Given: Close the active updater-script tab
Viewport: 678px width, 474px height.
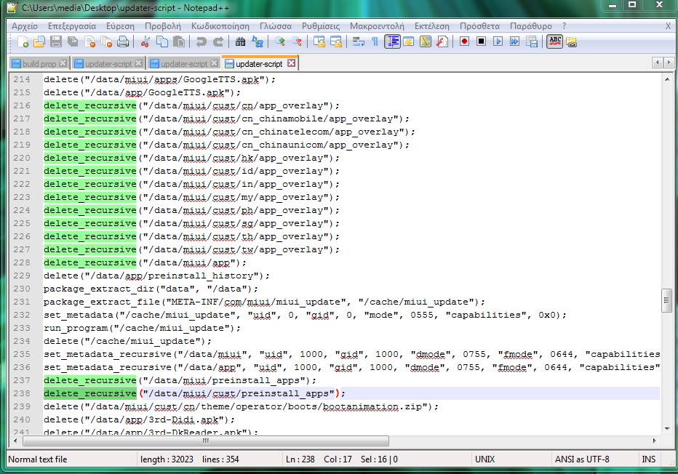Looking at the screenshot, I should (x=291, y=63).
